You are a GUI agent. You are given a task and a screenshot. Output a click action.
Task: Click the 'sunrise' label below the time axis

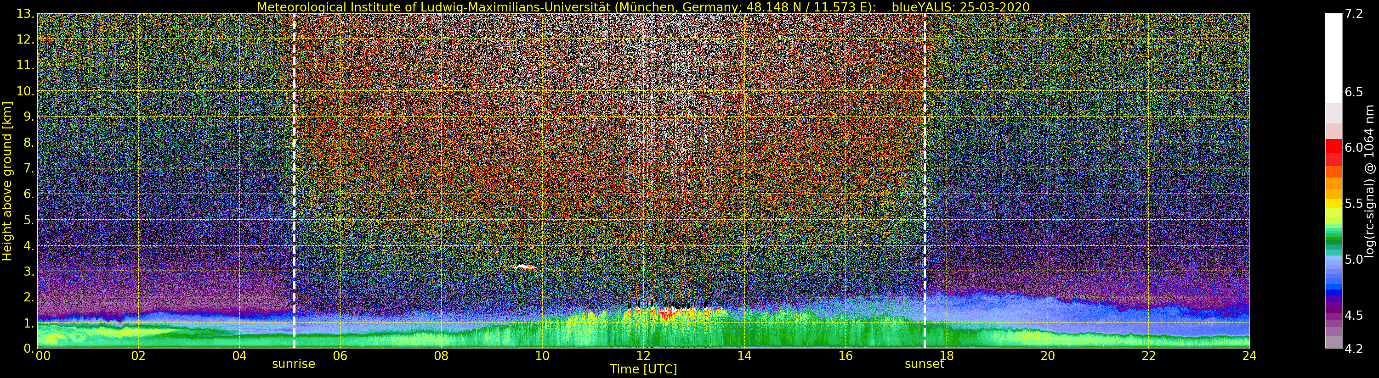(294, 364)
